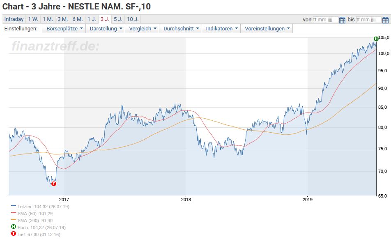391x239 pixels.
Task: Select the 1 W. time range tab
Action: pos(33,19)
